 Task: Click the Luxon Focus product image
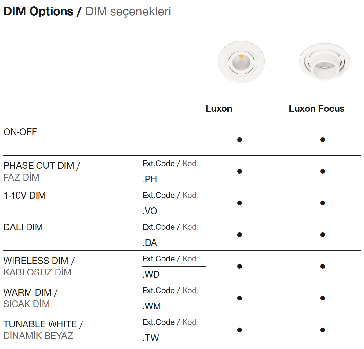coord(324,62)
